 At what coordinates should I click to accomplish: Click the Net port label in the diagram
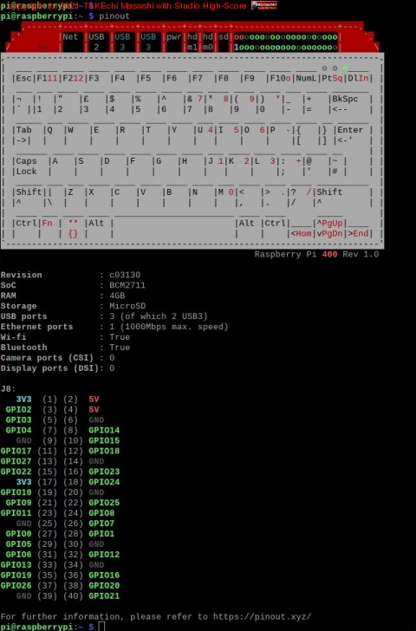[x=70, y=37]
